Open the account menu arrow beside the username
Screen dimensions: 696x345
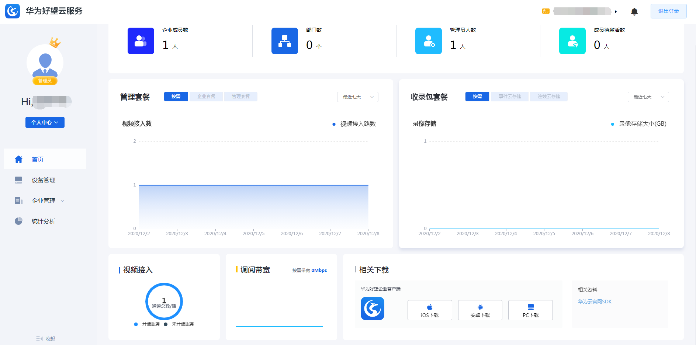(616, 11)
